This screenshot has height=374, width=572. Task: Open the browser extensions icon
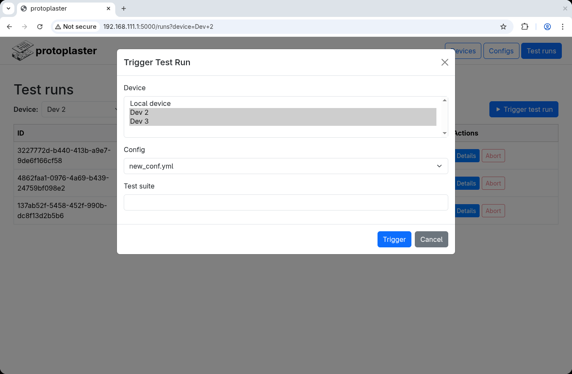[525, 26]
